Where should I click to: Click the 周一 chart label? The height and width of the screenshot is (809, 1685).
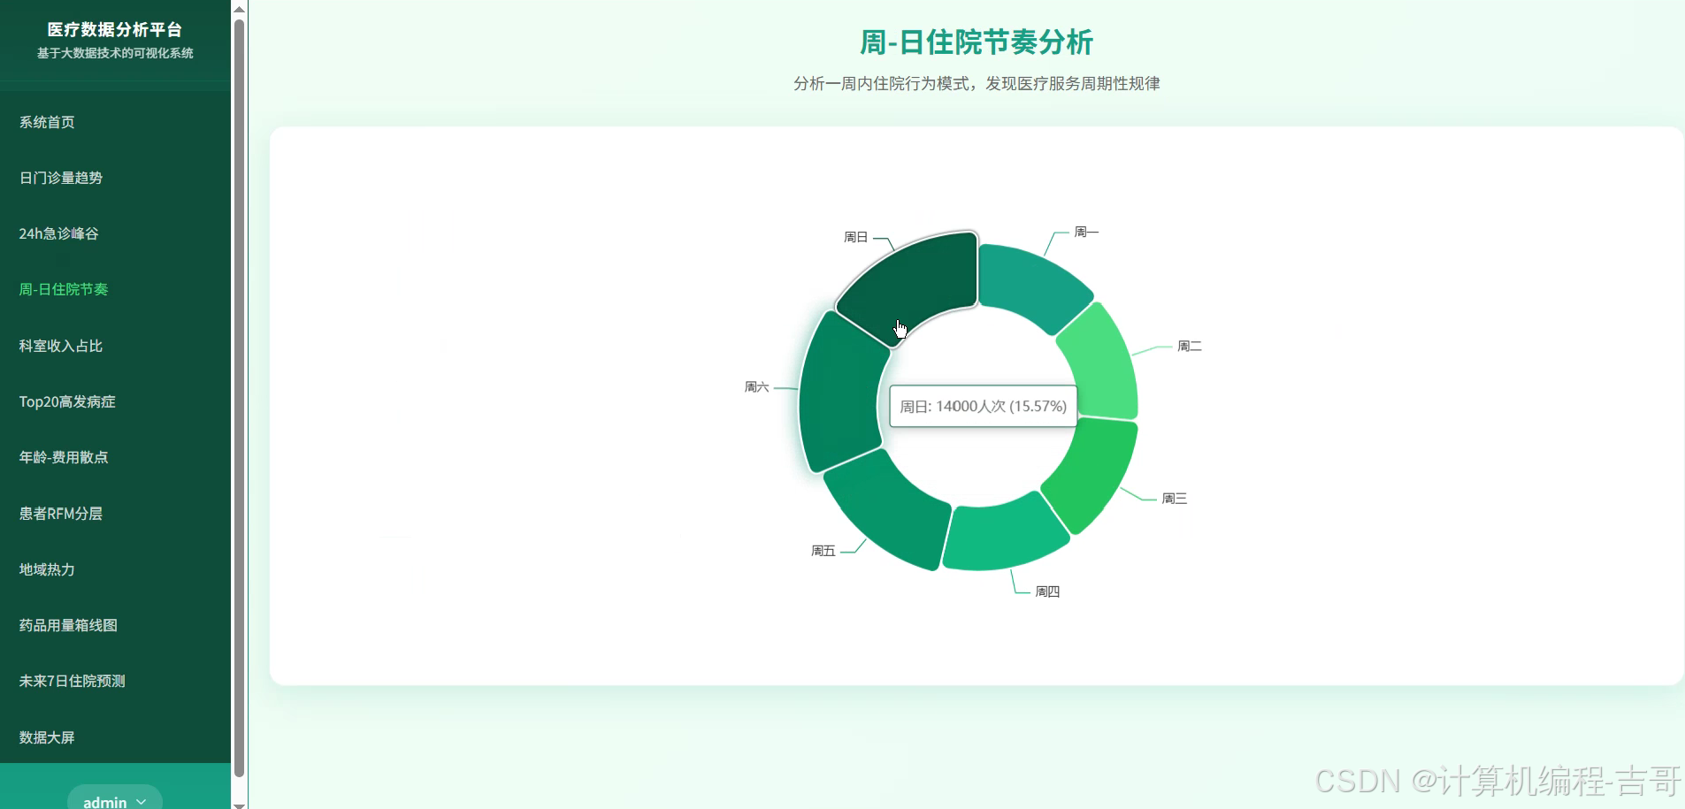tap(1086, 232)
